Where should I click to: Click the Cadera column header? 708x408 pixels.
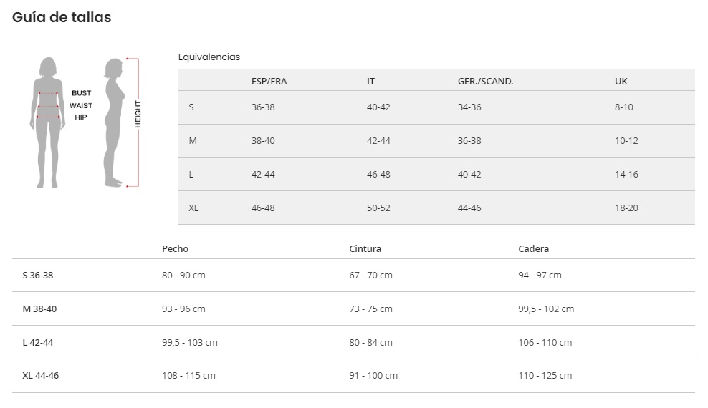533,249
